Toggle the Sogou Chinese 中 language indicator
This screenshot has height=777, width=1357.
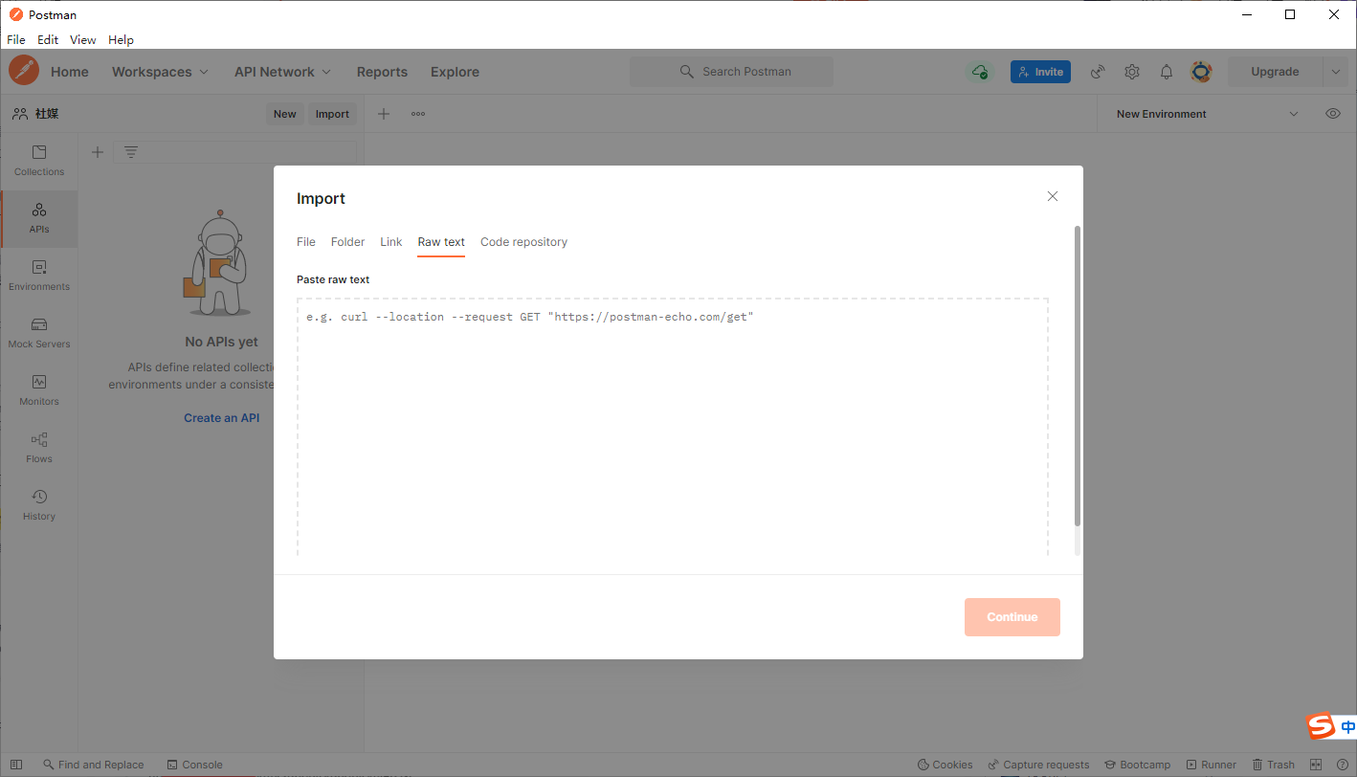click(1347, 727)
